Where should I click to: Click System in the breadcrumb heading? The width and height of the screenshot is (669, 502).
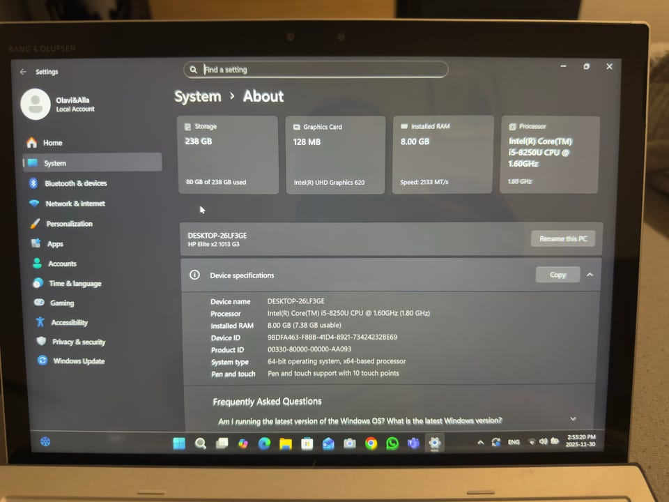(x=197, y=96)
